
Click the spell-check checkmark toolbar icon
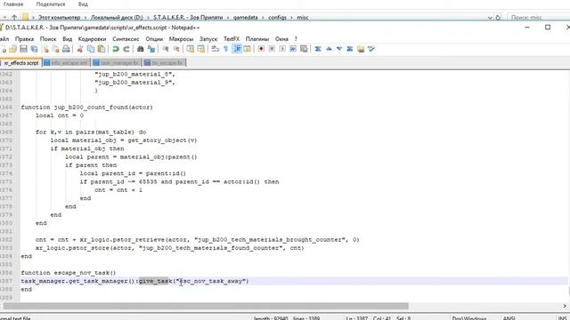click(371, 49)
